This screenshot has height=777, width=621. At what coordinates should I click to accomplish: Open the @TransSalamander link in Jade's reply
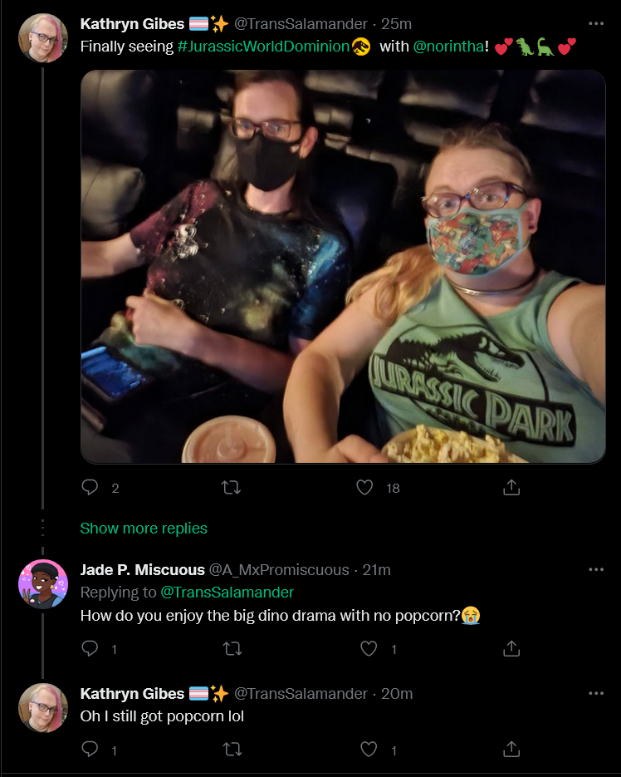[x=227, y=593]
